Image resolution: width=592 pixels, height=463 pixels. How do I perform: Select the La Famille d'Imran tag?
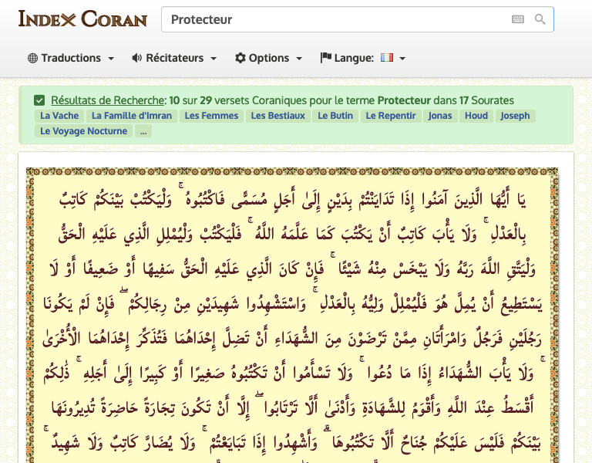click(x=132, y=116)
